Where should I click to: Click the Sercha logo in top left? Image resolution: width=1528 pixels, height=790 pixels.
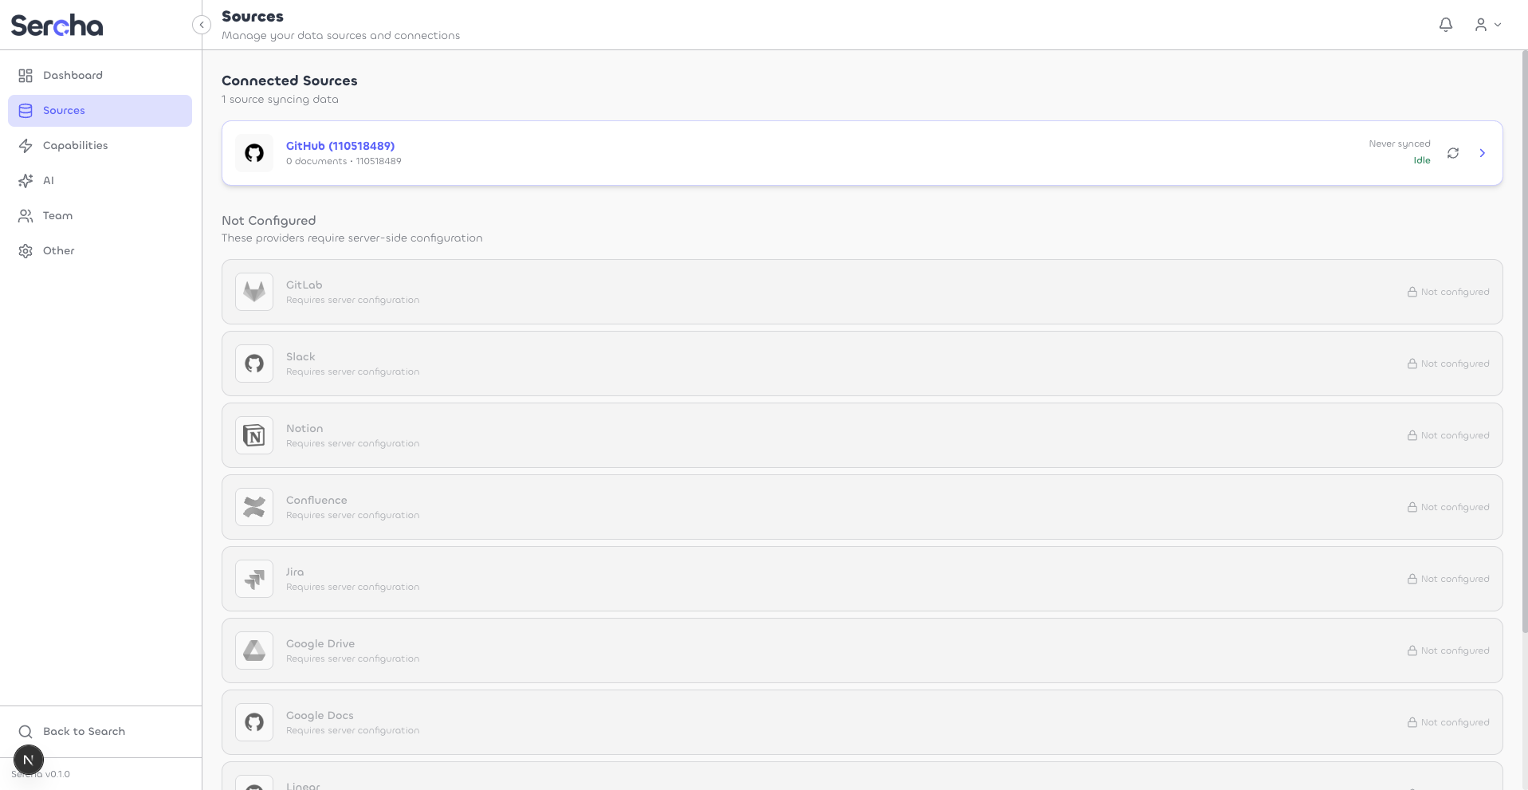tap(57, 26)
